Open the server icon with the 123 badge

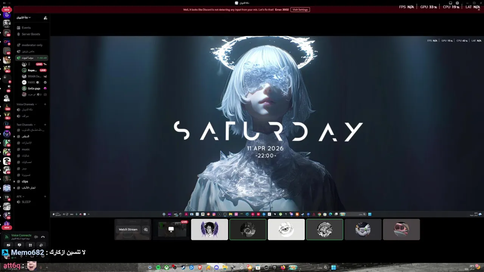coord(7,106)
